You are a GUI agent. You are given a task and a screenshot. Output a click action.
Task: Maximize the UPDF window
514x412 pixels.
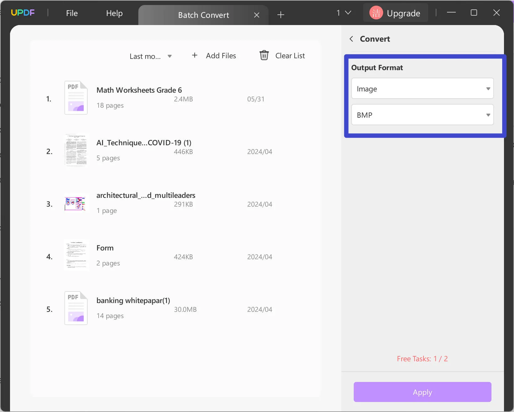474,13
